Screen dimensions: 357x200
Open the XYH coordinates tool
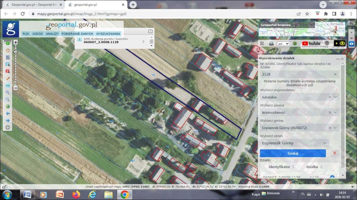pos(8,85)
